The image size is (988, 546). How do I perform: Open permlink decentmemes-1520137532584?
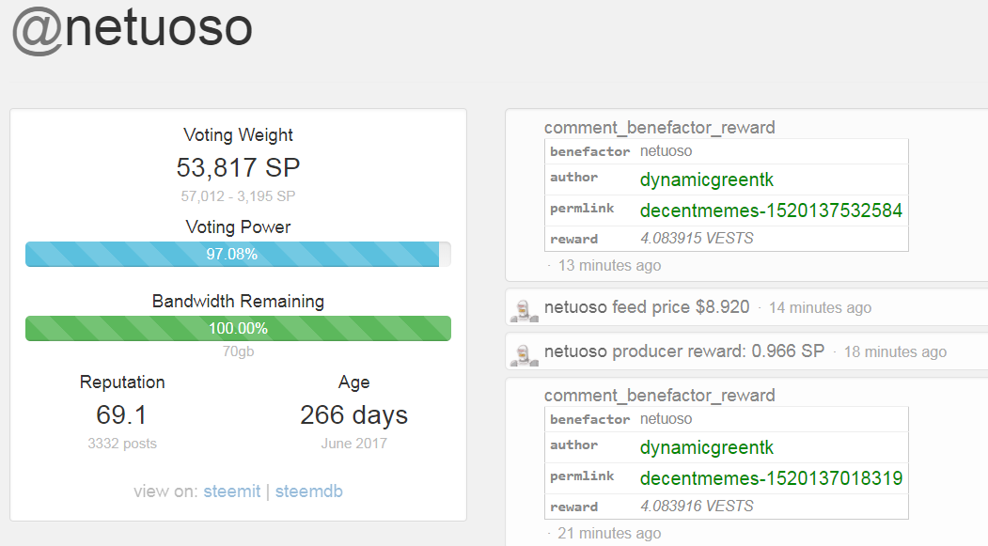click(771, 211)
